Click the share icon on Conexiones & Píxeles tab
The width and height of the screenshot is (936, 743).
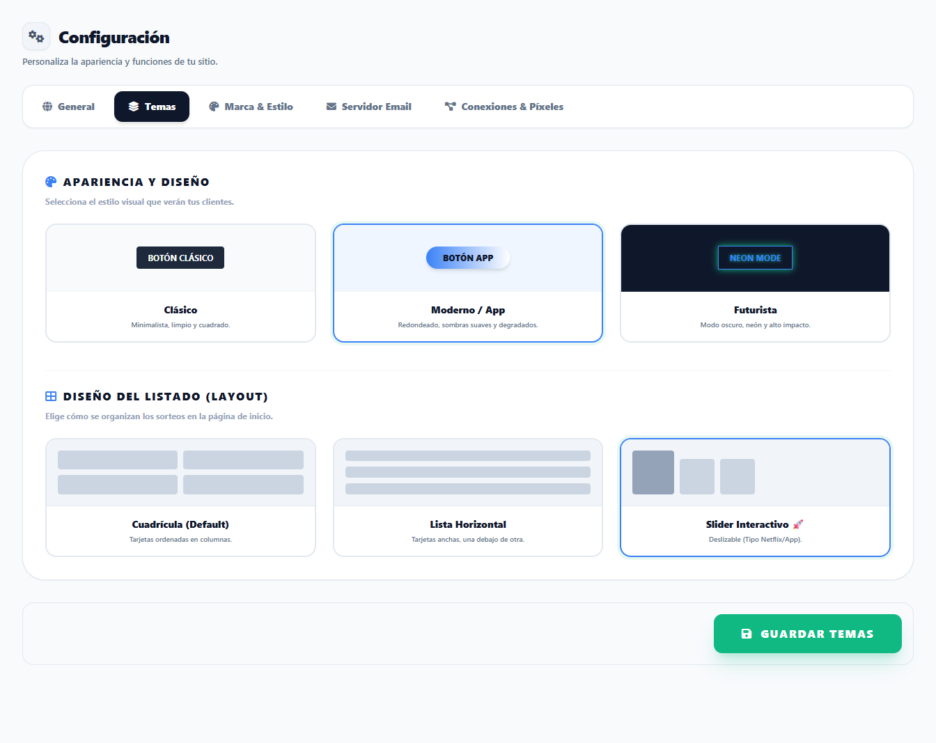pyautogui.click(x=450, y=106)
